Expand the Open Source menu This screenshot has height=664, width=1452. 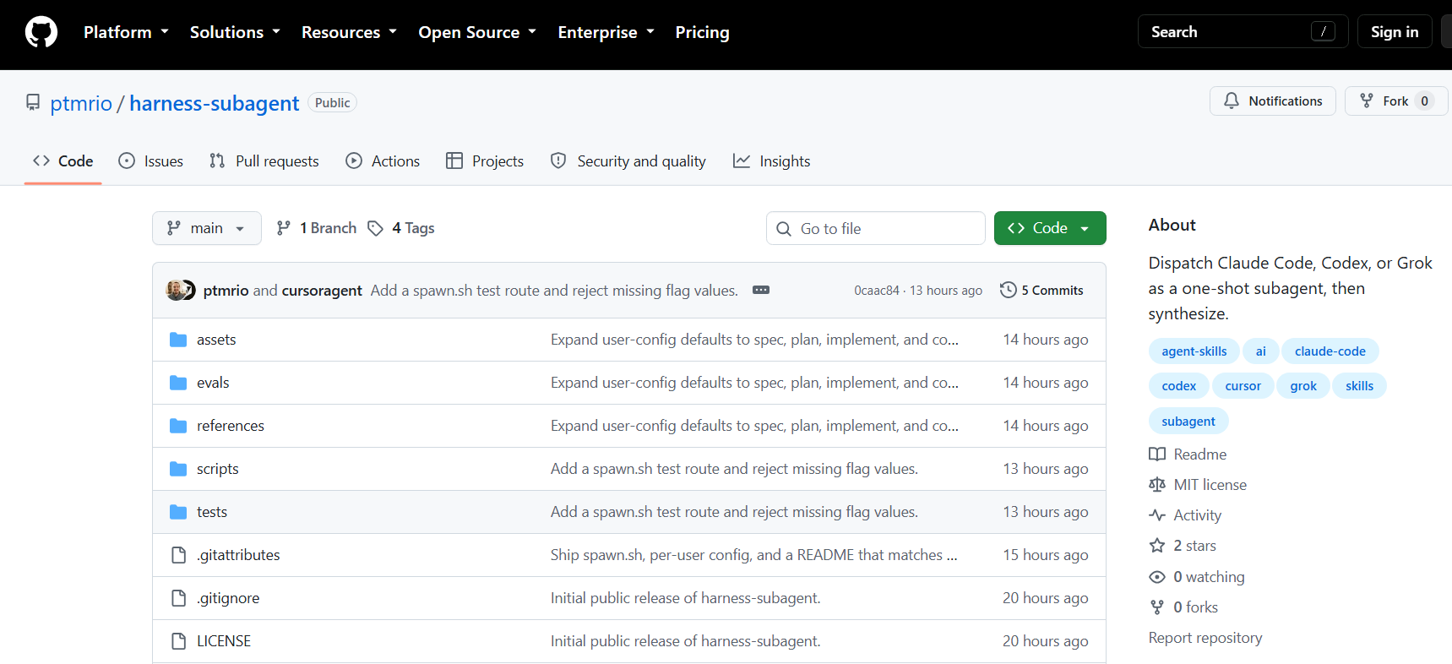477,32
